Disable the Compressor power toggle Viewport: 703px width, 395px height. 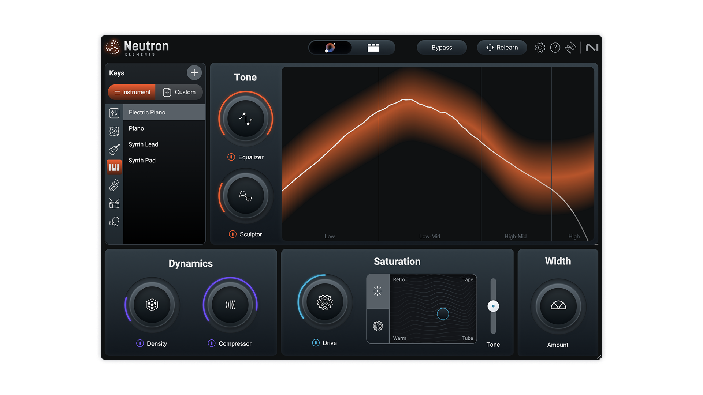click(212, 343)
